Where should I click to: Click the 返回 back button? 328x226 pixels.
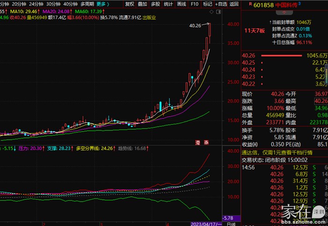233,4
